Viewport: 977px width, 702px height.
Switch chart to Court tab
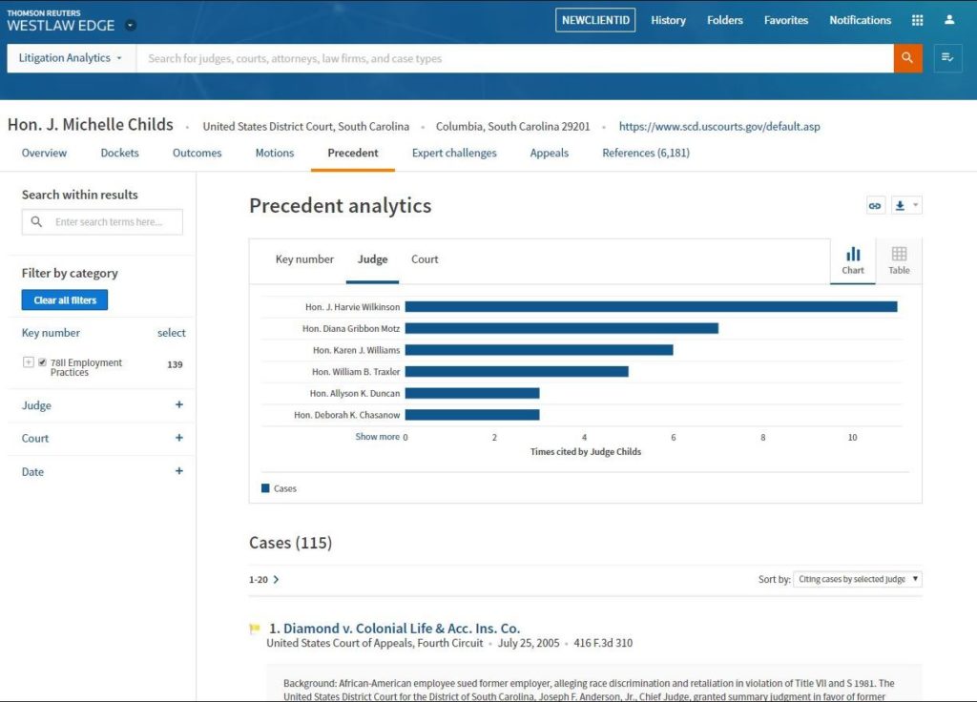coord(425,259)
